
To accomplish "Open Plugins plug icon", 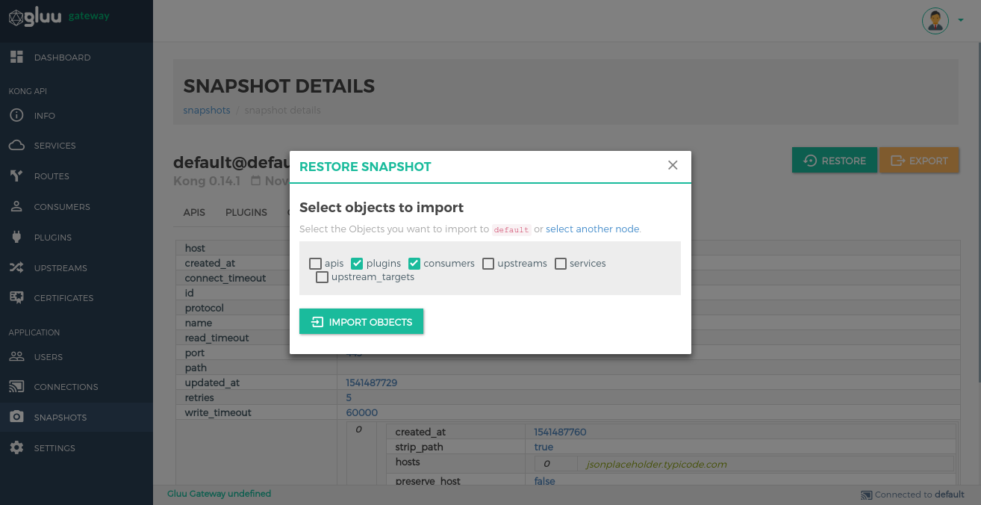I will [16, 238].
